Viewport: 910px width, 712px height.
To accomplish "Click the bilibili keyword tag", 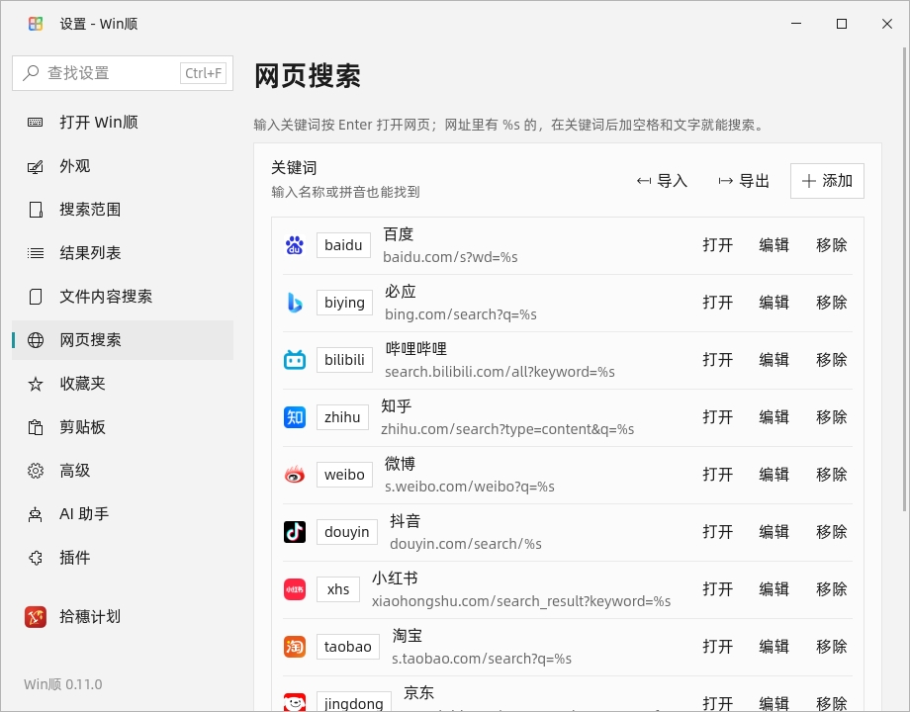I will point(345,360).
